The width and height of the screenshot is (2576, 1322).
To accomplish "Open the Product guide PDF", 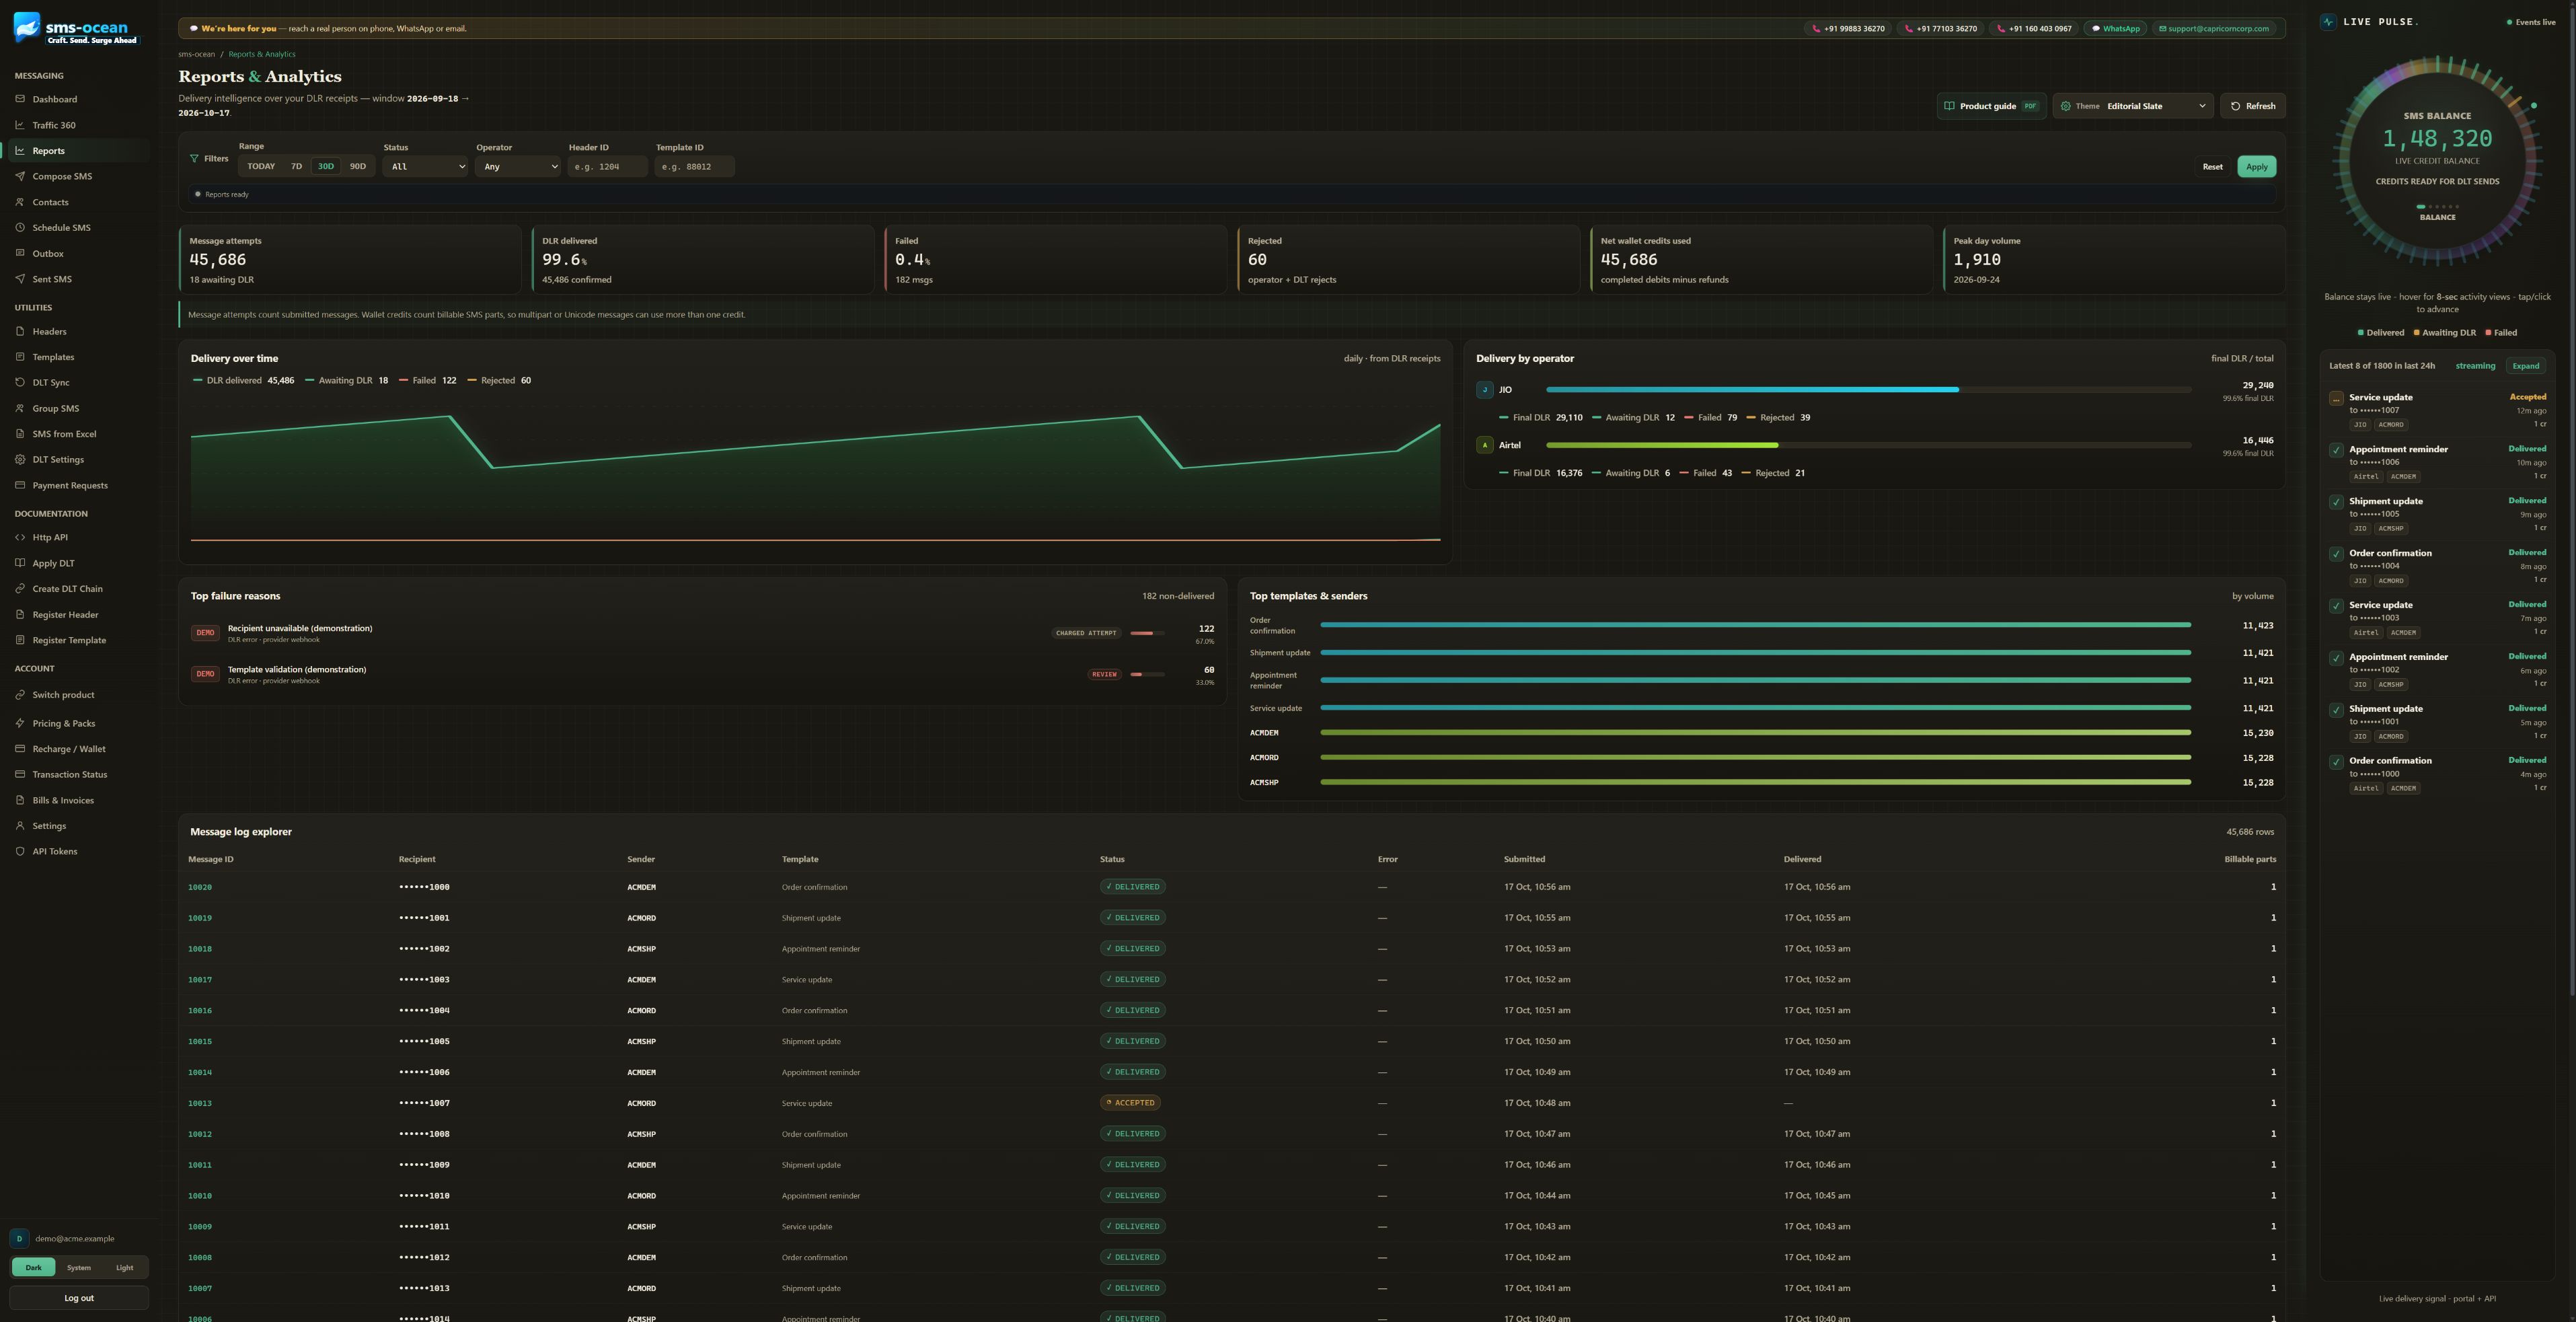I will point(1991,106).
